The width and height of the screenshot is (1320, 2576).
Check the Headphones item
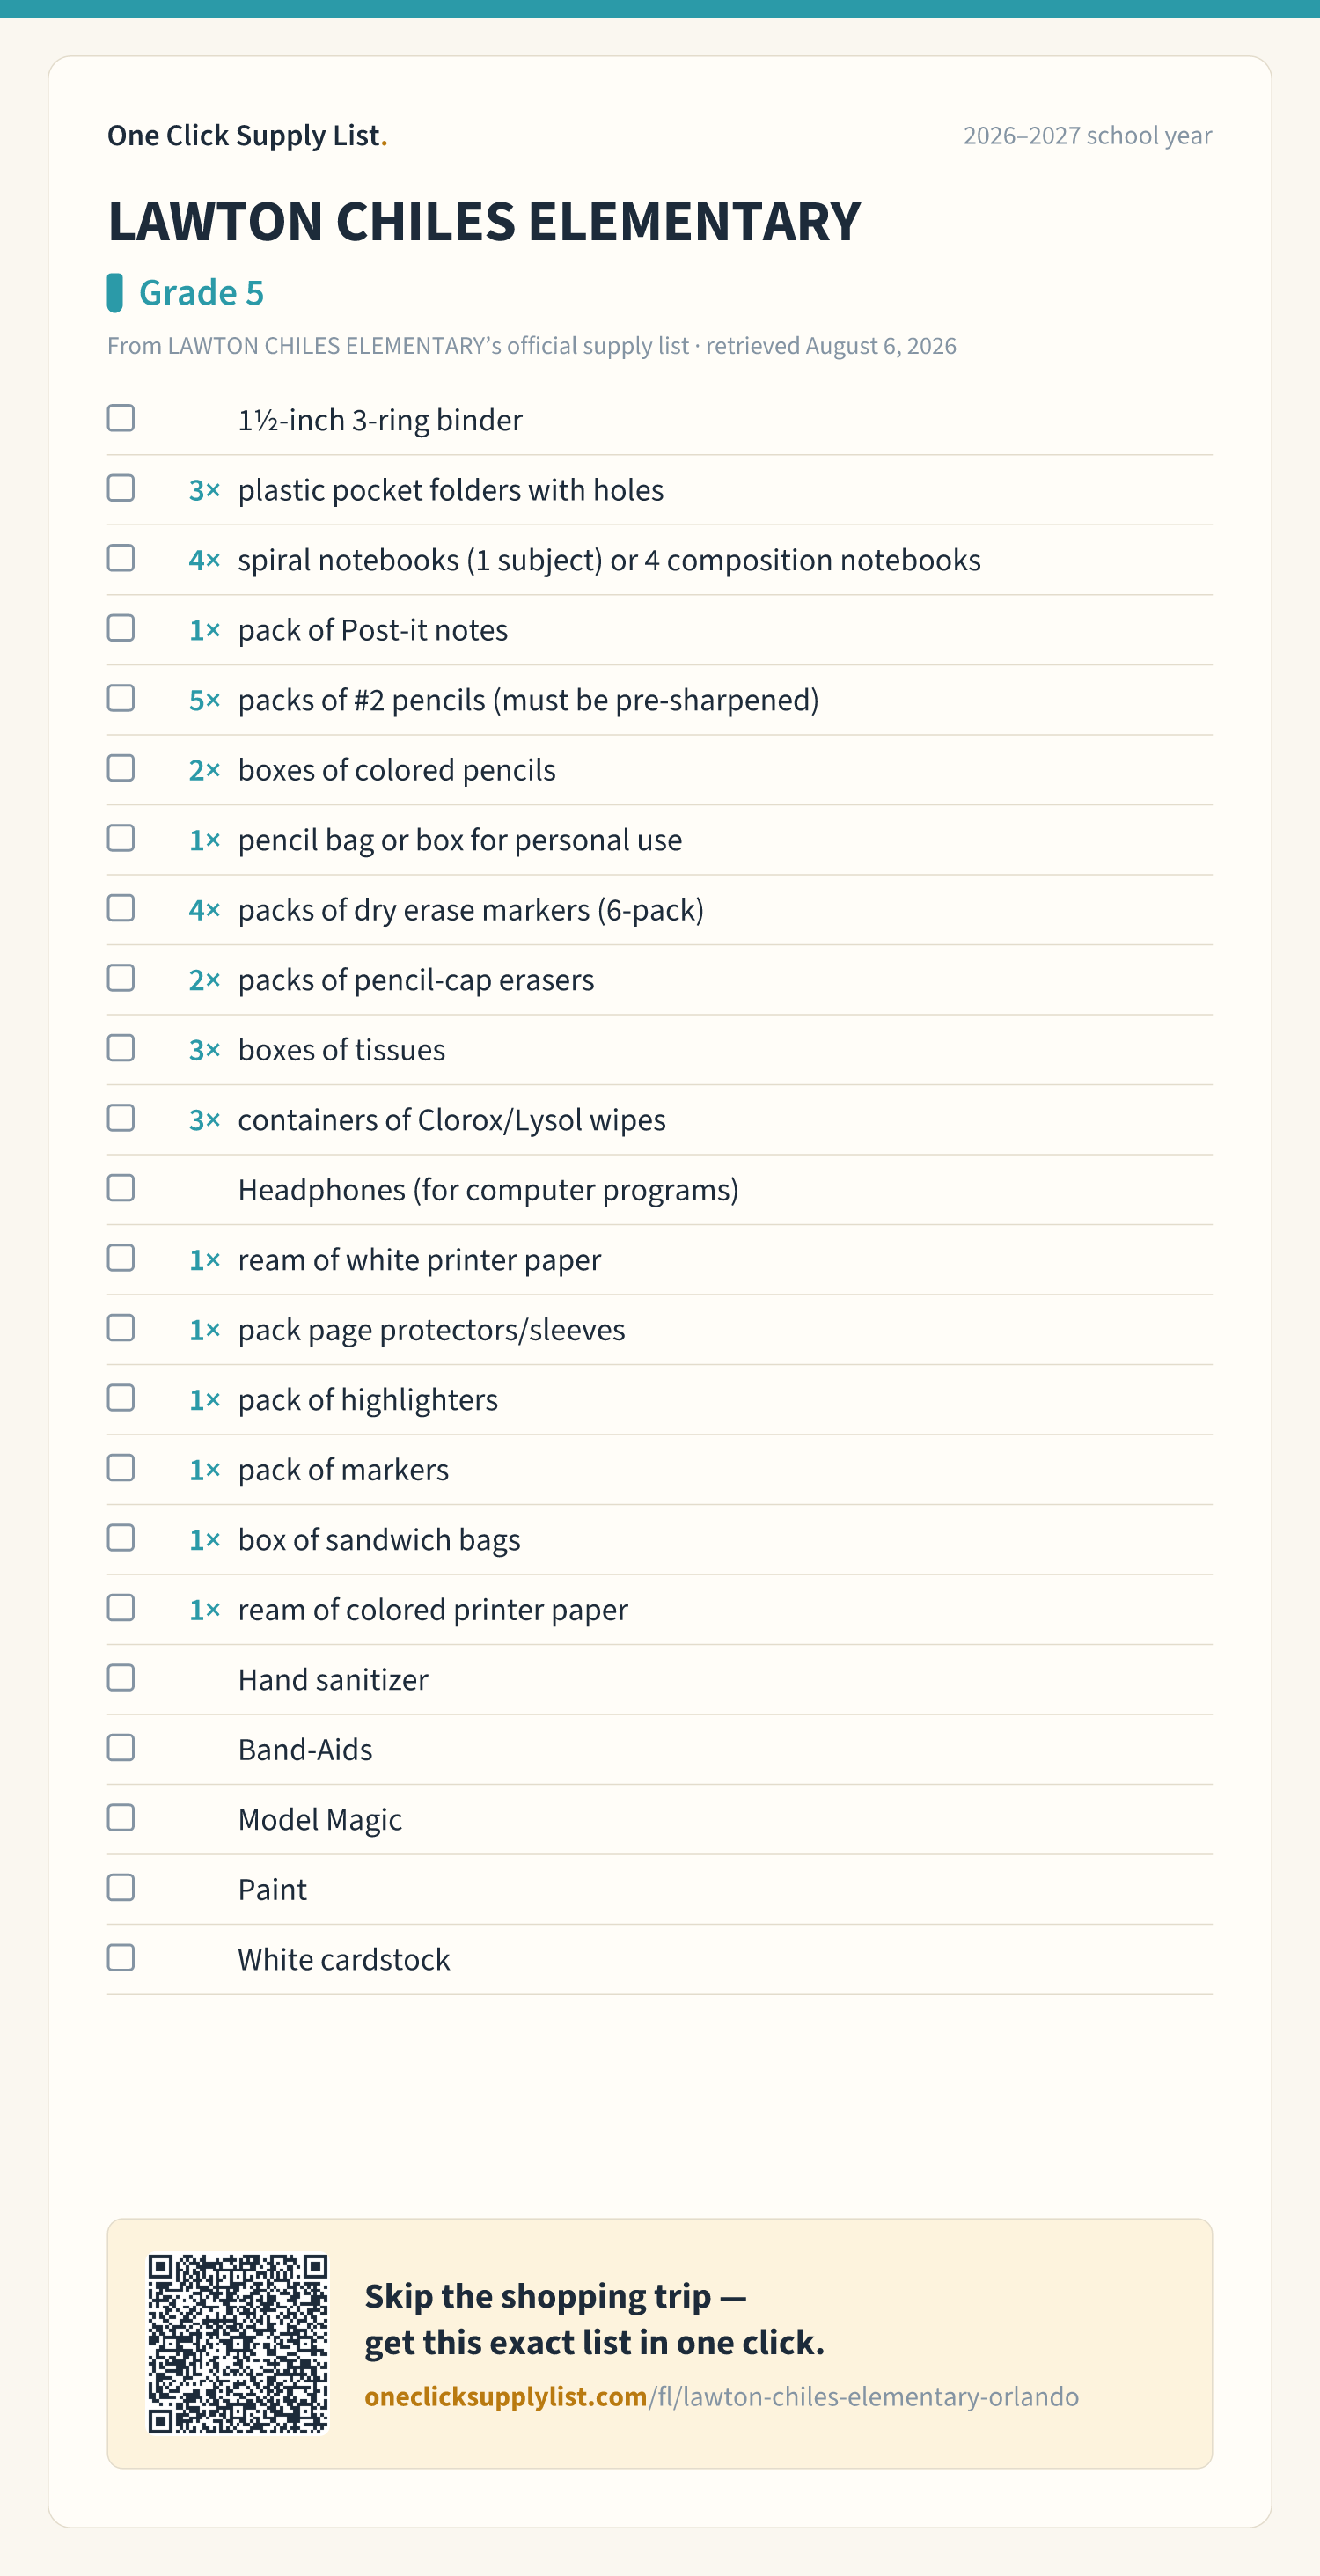(x=121, y=1188)
